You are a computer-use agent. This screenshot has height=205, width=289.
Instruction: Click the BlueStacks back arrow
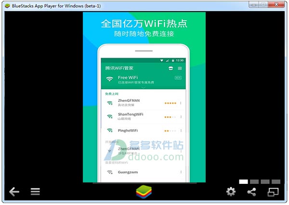pos(14,192)
